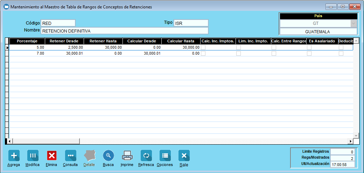
Task: Click the horizontal scrollbar right arrow
Action: coord(350,141)
